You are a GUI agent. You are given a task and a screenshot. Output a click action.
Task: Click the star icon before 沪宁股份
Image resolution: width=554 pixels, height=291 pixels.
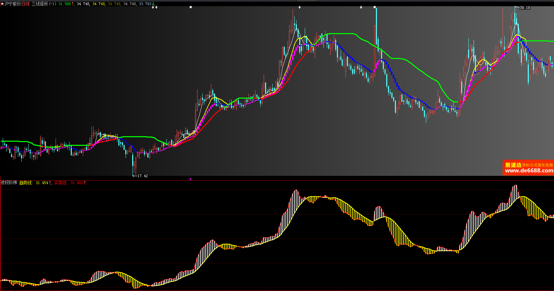[2, 4]
